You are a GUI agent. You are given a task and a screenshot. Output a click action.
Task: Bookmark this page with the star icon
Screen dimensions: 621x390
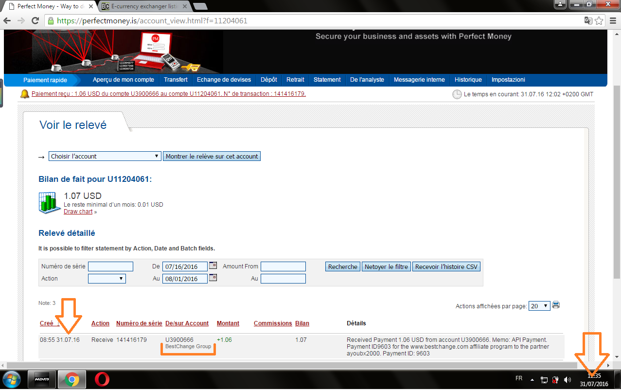pyautogui.click(x=599, y=21)
